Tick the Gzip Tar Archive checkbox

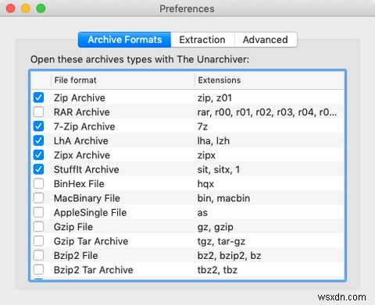pos(38,241)
